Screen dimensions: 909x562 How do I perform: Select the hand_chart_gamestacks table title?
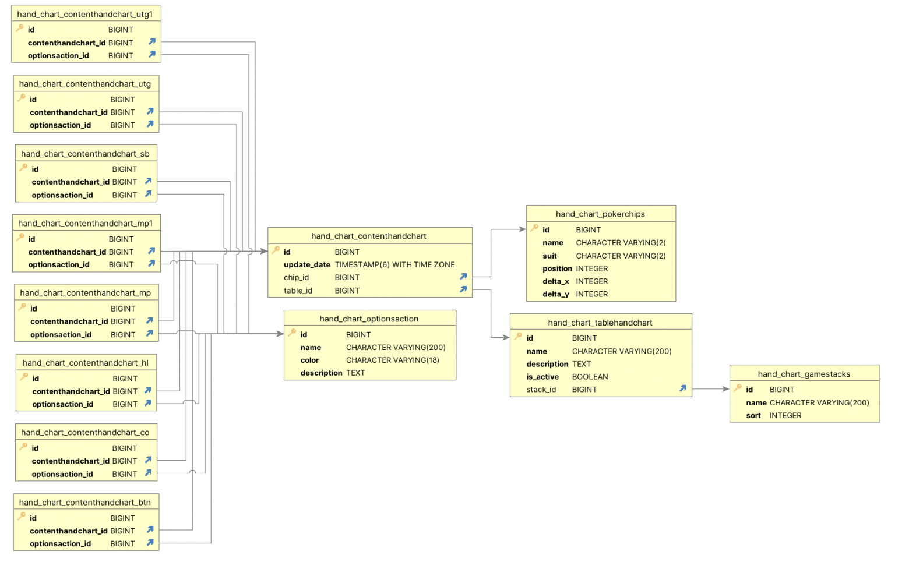point(804,374)
